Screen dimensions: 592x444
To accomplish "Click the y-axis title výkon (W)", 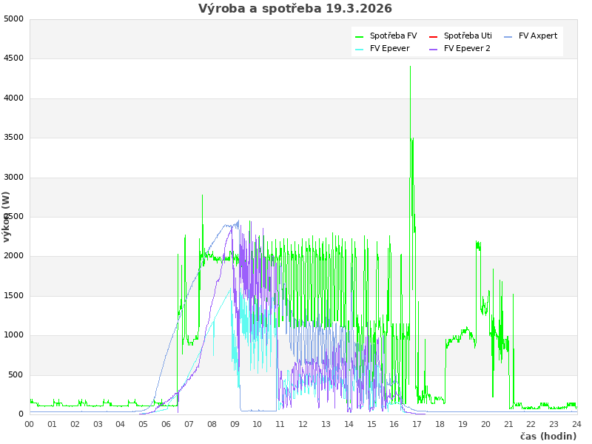I will [7, 216].
